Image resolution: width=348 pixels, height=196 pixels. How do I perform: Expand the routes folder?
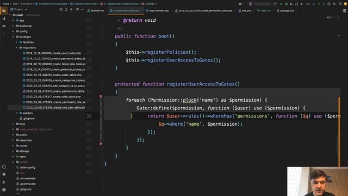coord(13,145)
